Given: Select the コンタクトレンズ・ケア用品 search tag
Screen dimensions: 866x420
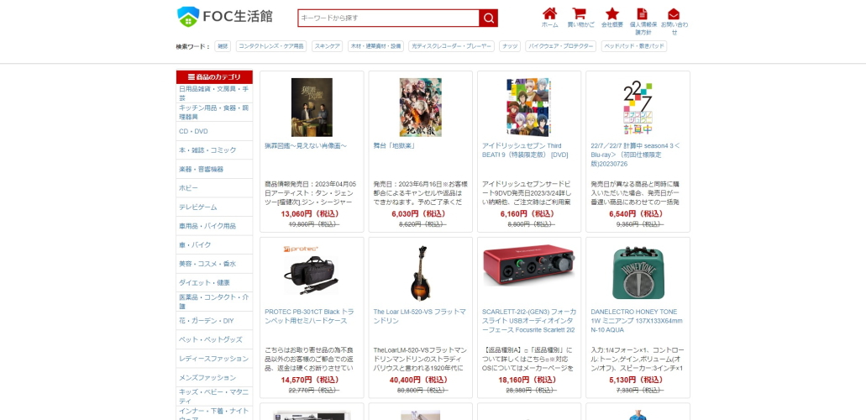Looking at the screenshot, I should (x=271, y=46).
